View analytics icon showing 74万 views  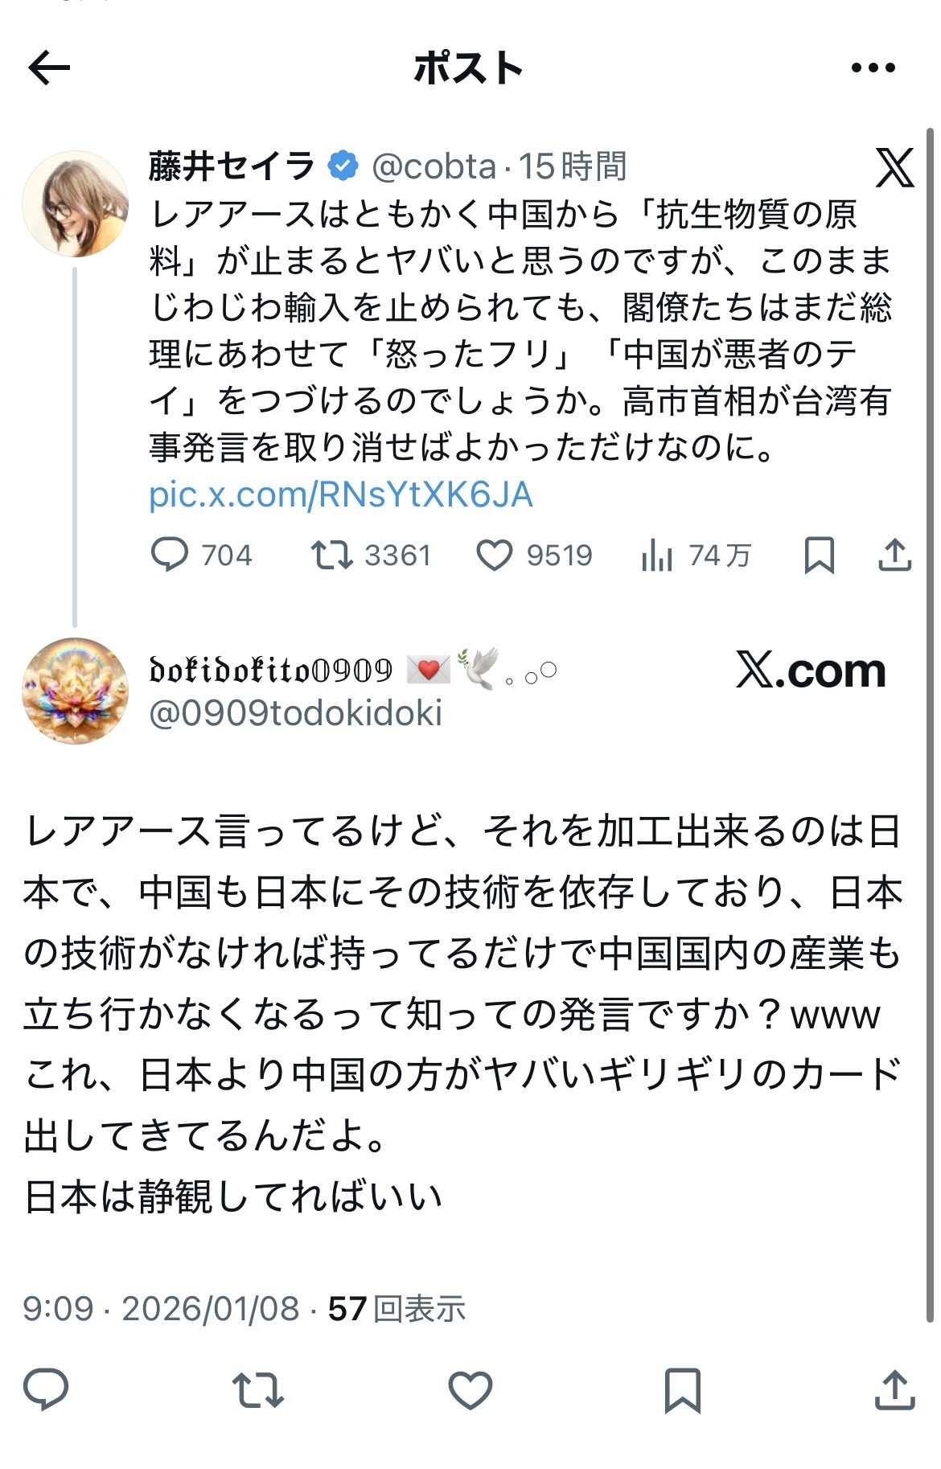(x=657, y=555)
